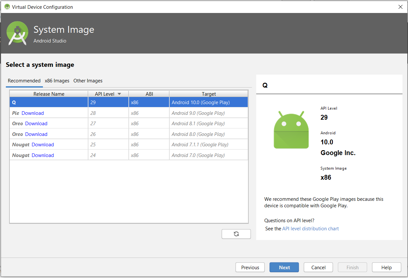Download Oreo API 26 system image
The width and height of the screenshot is (408, 278).
36,134
